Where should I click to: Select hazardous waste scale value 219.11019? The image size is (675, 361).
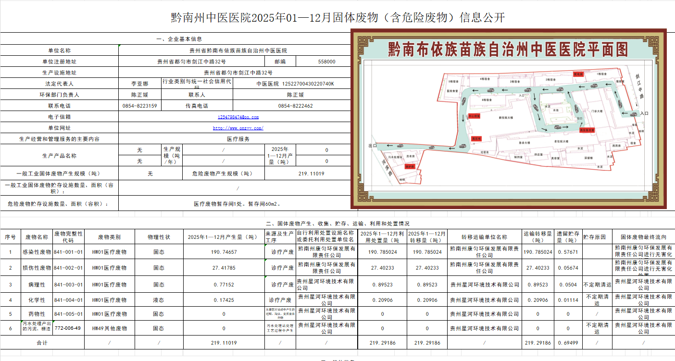tap(311, 174)
